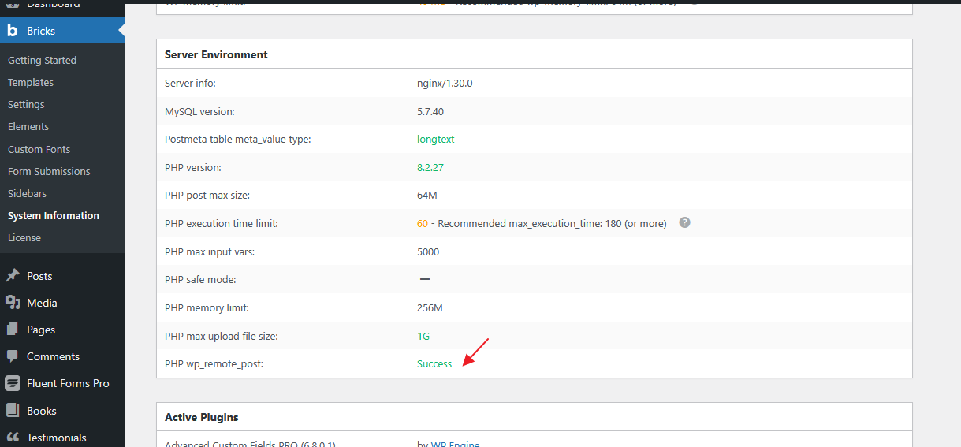Click the Comments speech bubble icon
The height and width of the screenshot is (447, 961).
pyautogui.click(x=13, y=356)
